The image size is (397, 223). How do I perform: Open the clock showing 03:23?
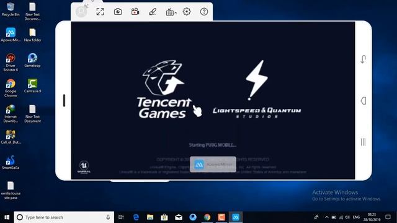pos(372,217)
